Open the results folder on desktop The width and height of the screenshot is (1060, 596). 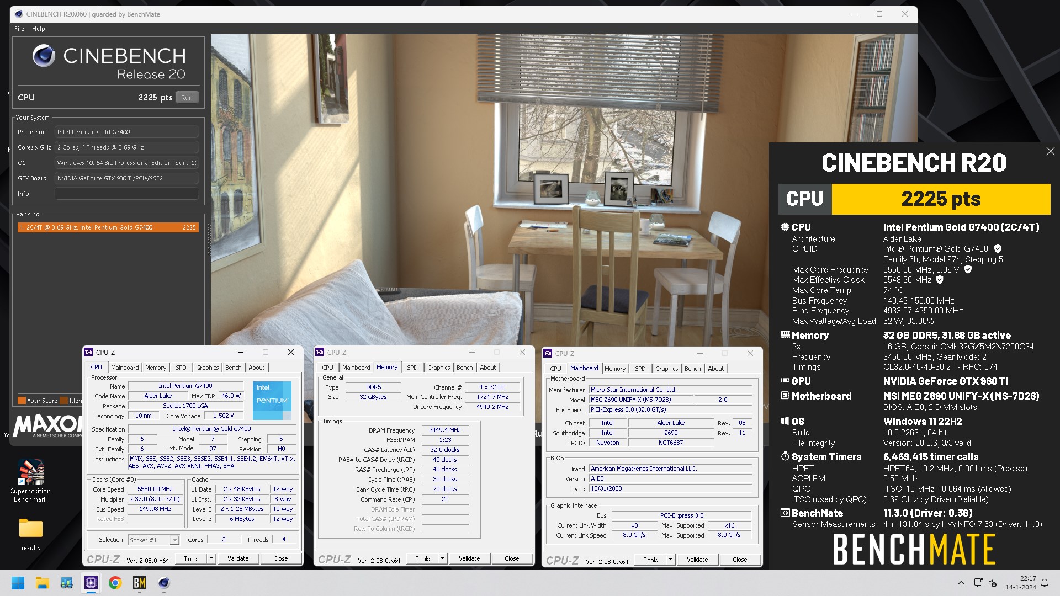tap(31, 534)
